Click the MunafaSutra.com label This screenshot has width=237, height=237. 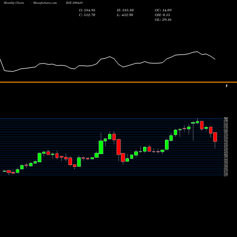pos(45,3)
